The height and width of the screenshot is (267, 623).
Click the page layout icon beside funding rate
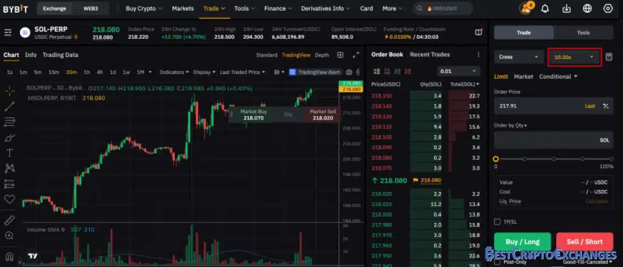[479, 32]
